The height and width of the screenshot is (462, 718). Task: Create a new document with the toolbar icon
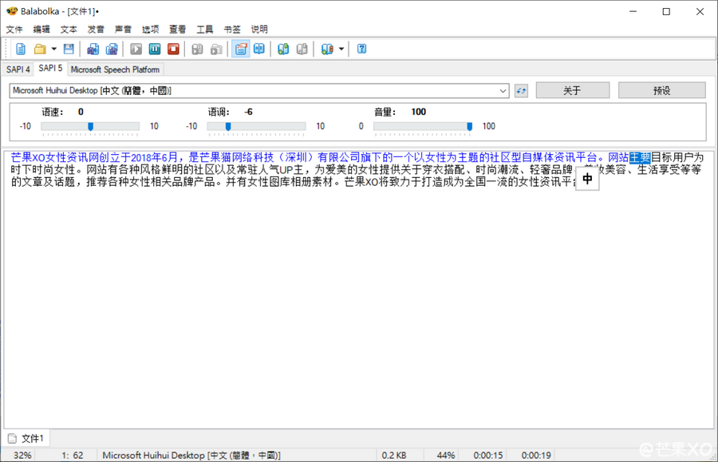[21, 49]
